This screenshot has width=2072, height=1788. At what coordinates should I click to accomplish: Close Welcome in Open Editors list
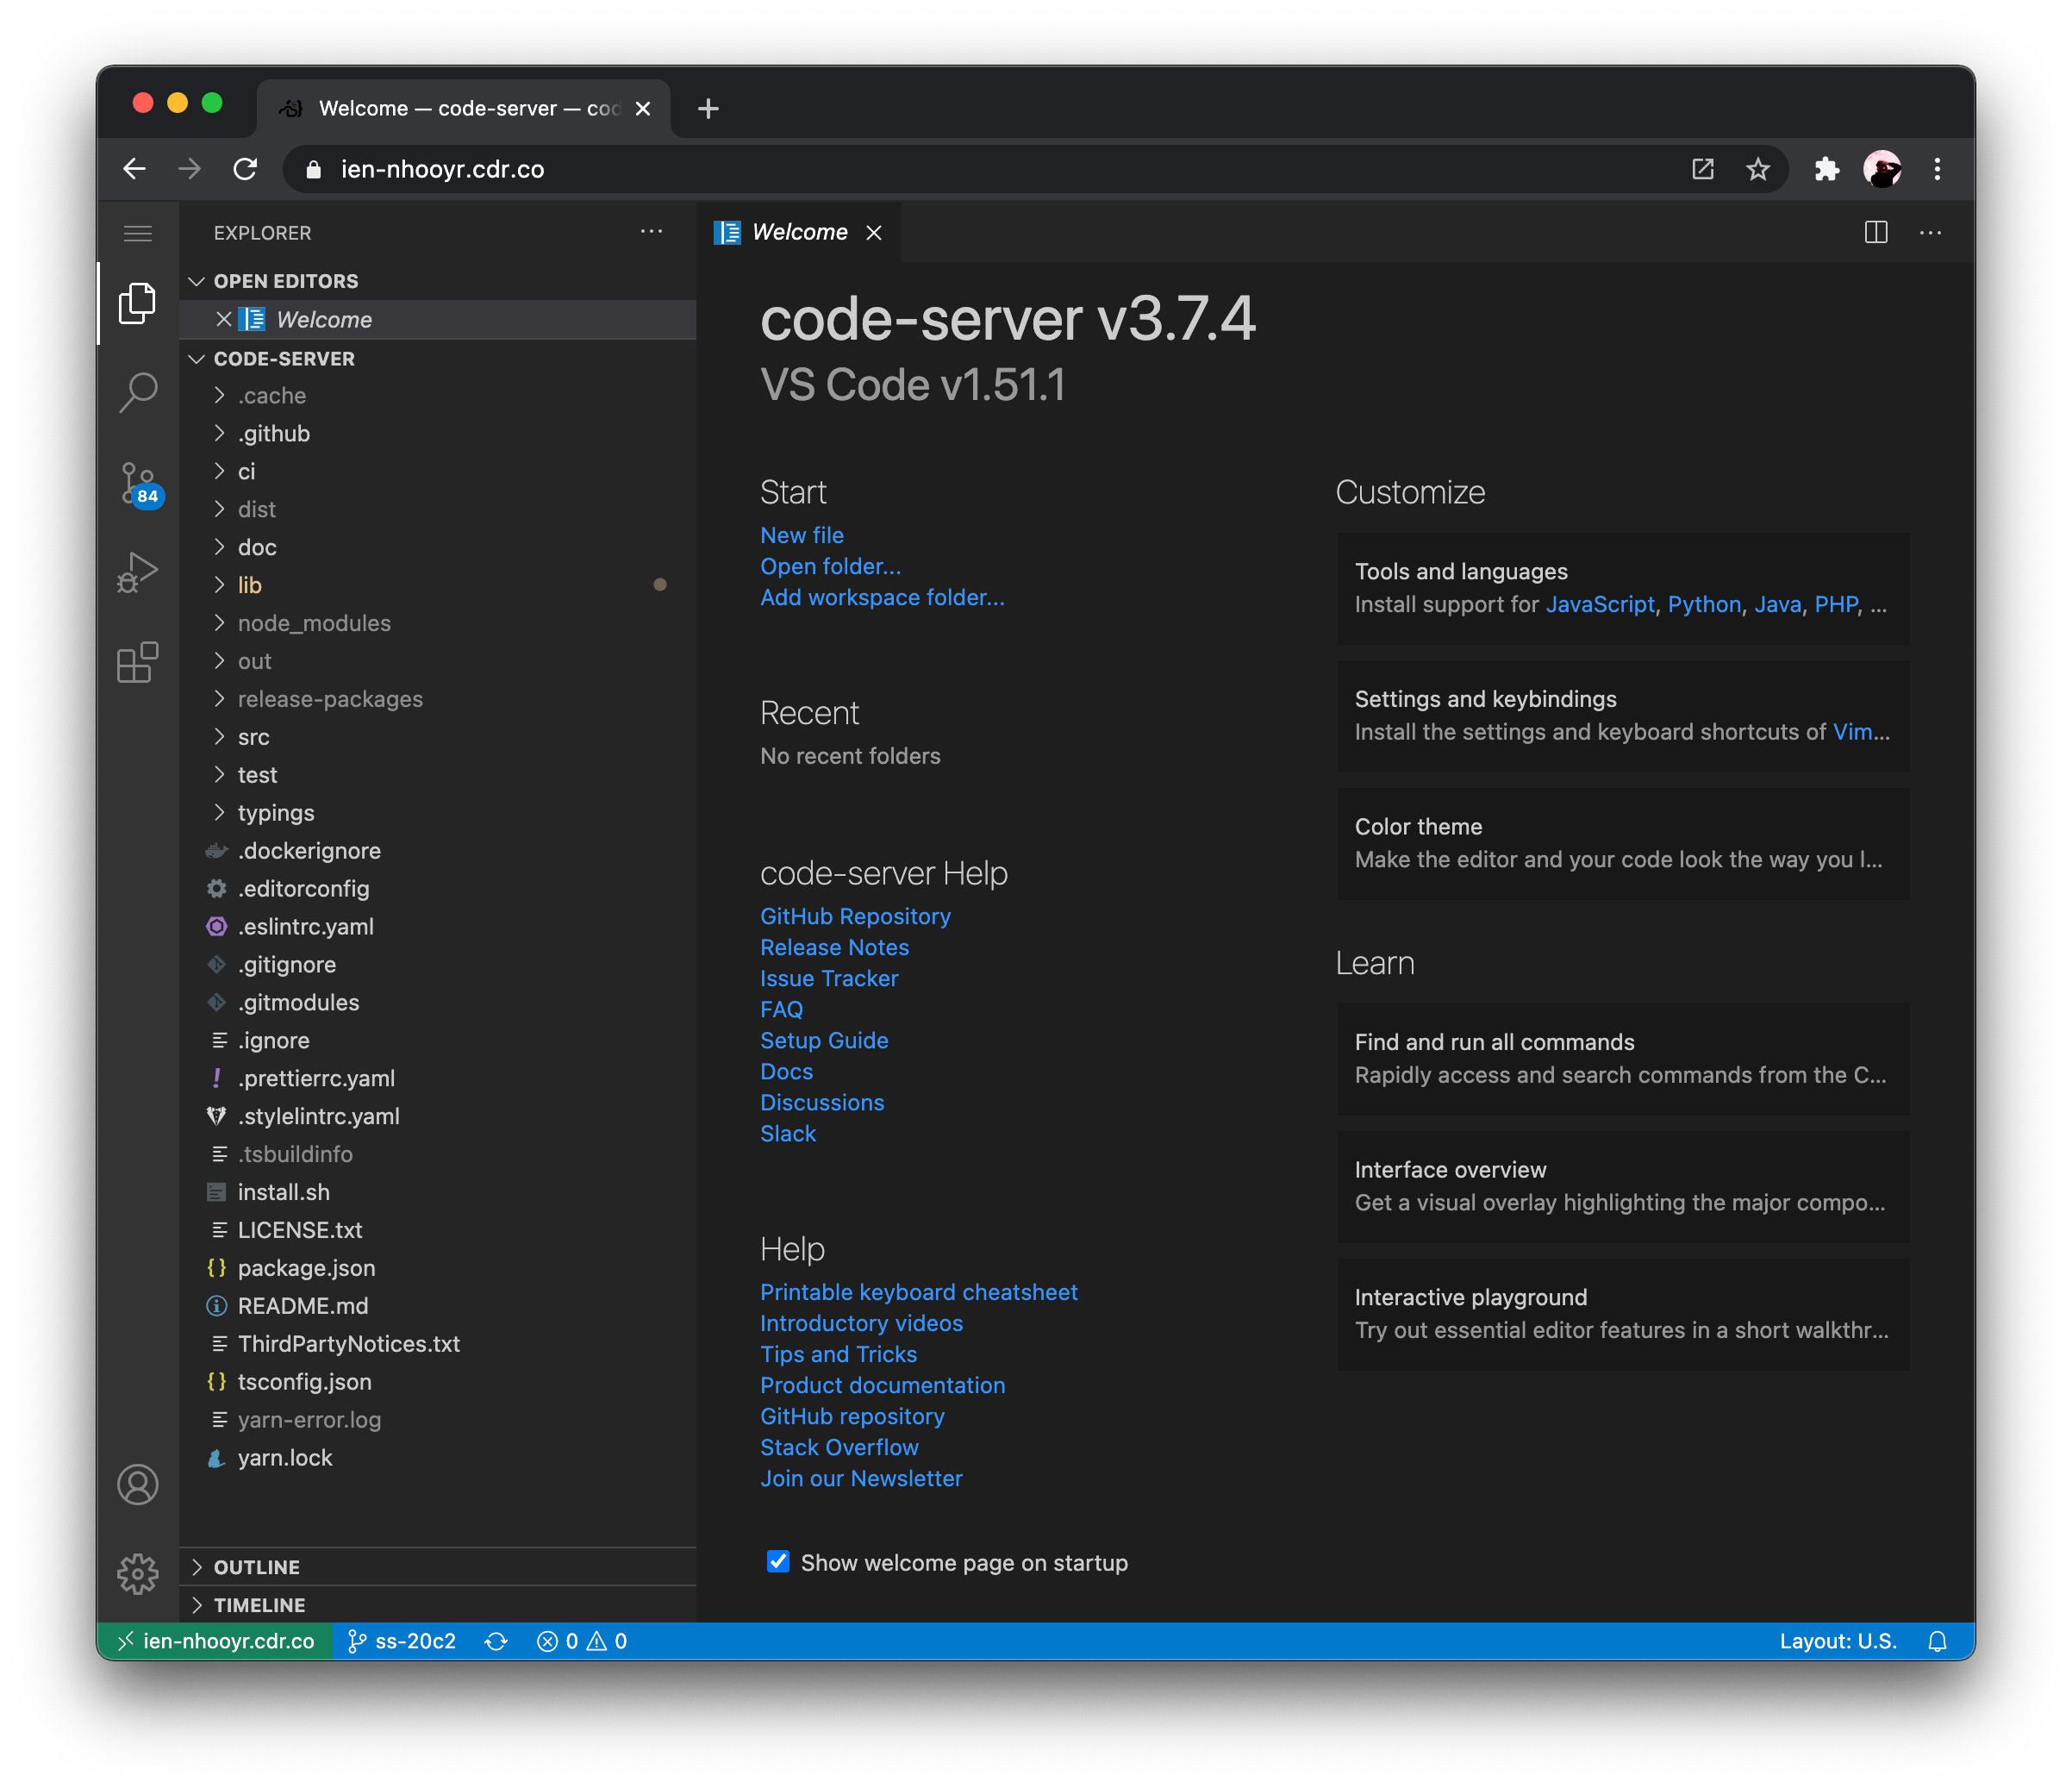(224, 319)
